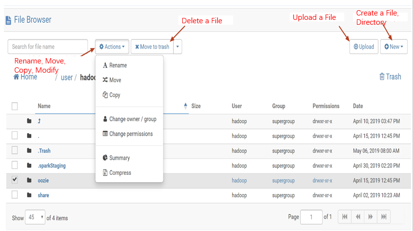Choose Compress from the Actions menu
The image size is (413, 231).
point(120,172)
